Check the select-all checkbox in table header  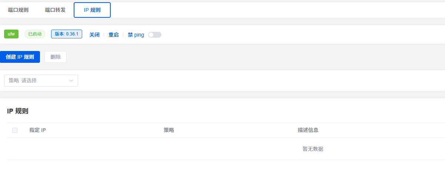point(15,130)
